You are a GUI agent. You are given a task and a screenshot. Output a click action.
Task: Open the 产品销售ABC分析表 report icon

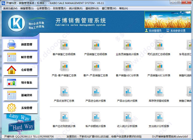pos(159,66)
